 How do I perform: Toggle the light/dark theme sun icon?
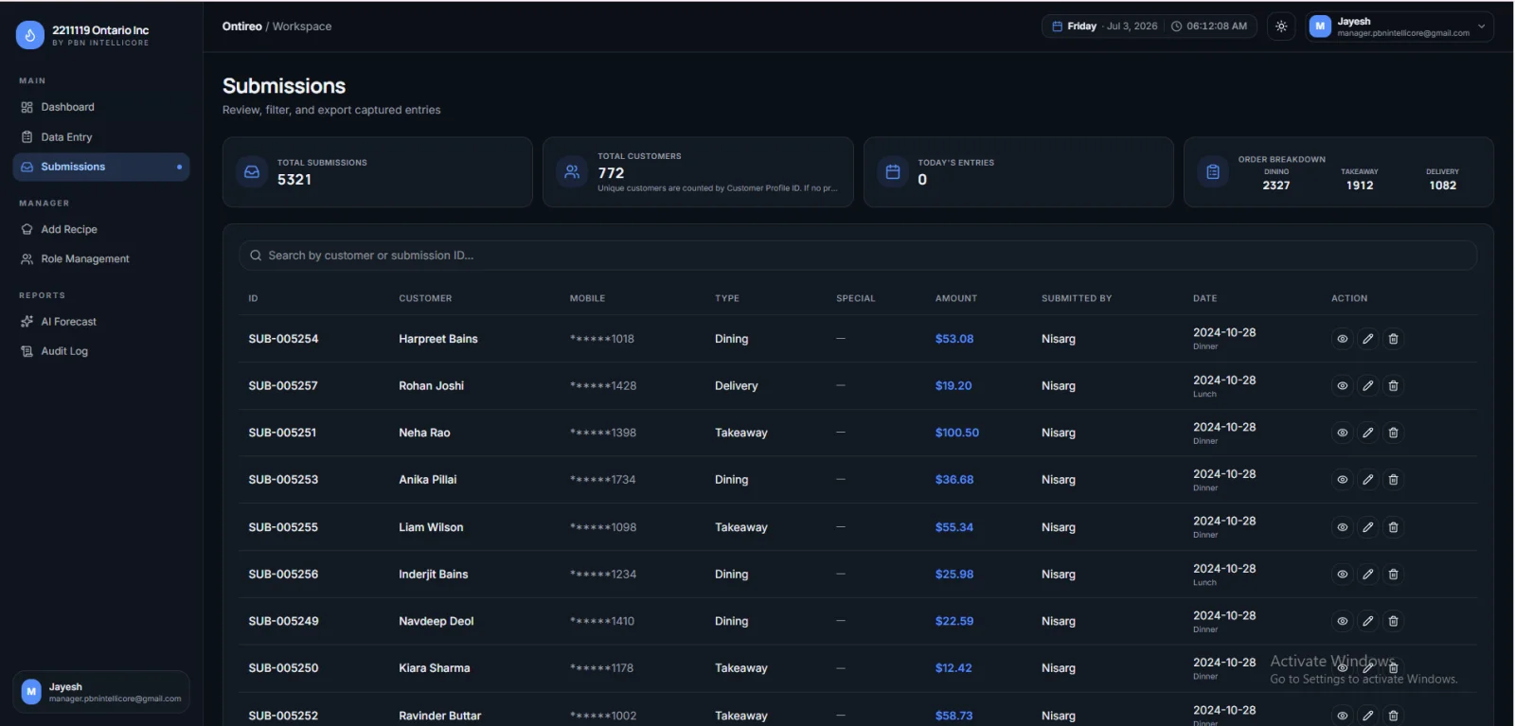(1281, 27)
